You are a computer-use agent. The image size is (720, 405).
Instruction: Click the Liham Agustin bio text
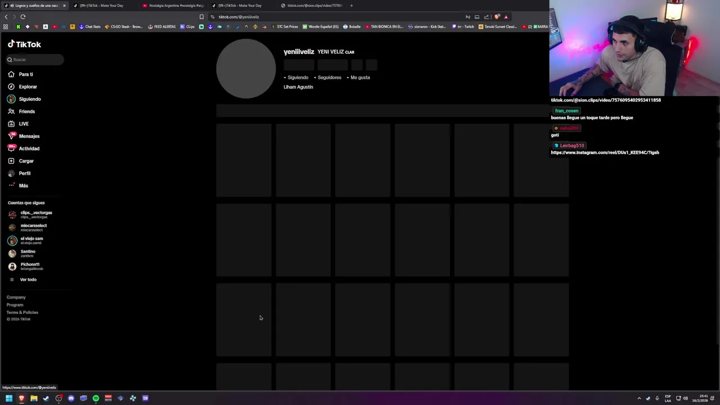(x=298, y=87)
